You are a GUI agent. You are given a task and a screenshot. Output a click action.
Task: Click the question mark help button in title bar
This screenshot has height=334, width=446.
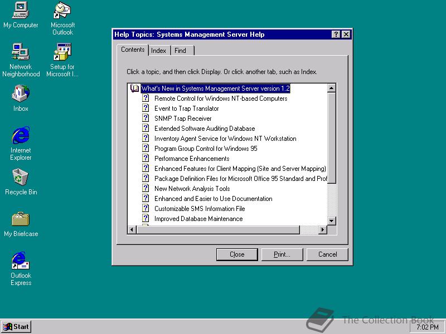336,35
